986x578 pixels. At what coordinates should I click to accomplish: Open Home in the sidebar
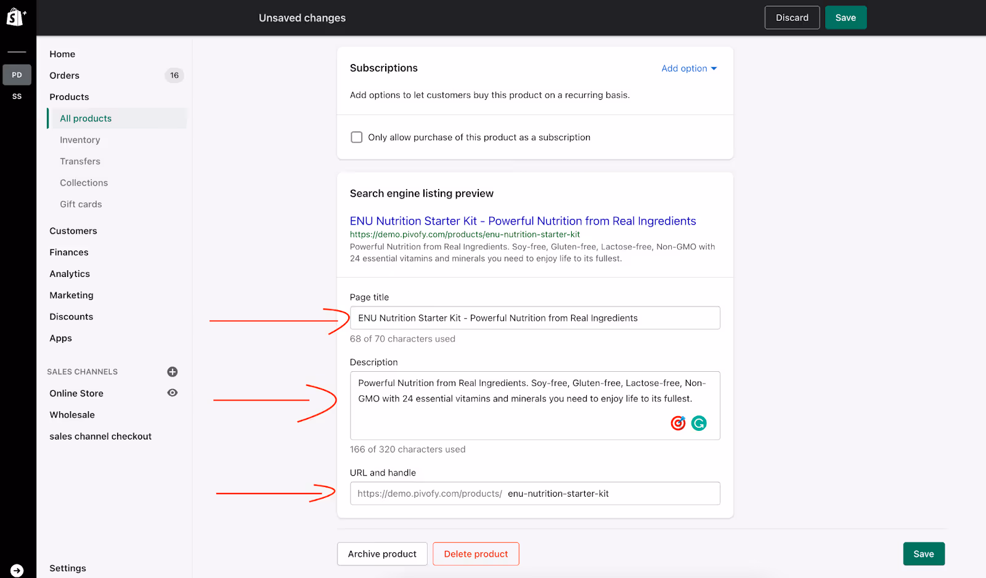[62, 54]
